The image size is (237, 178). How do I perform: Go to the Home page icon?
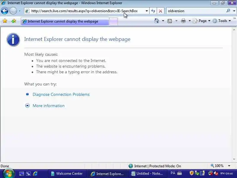click(x=157, y=21)
